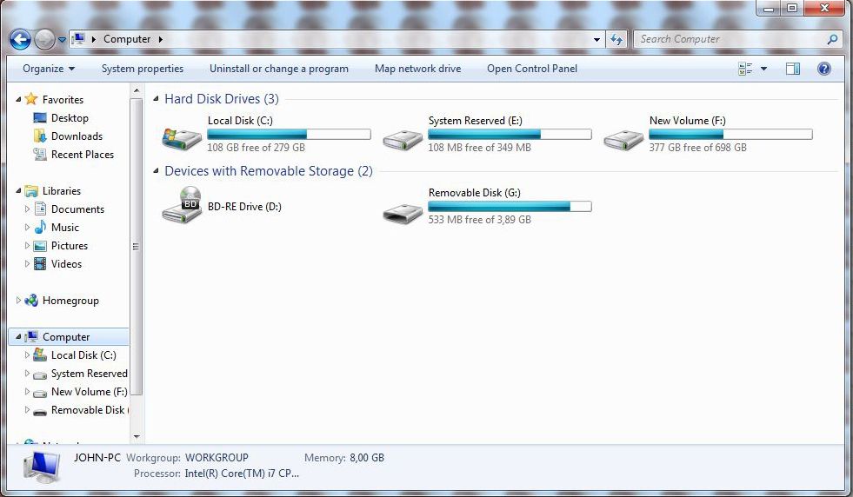Viewport: 853px width, 497px height.
Task: Click the Memory: 8,00 GB value
Action: pyautogui.click(x=367, y=458)
